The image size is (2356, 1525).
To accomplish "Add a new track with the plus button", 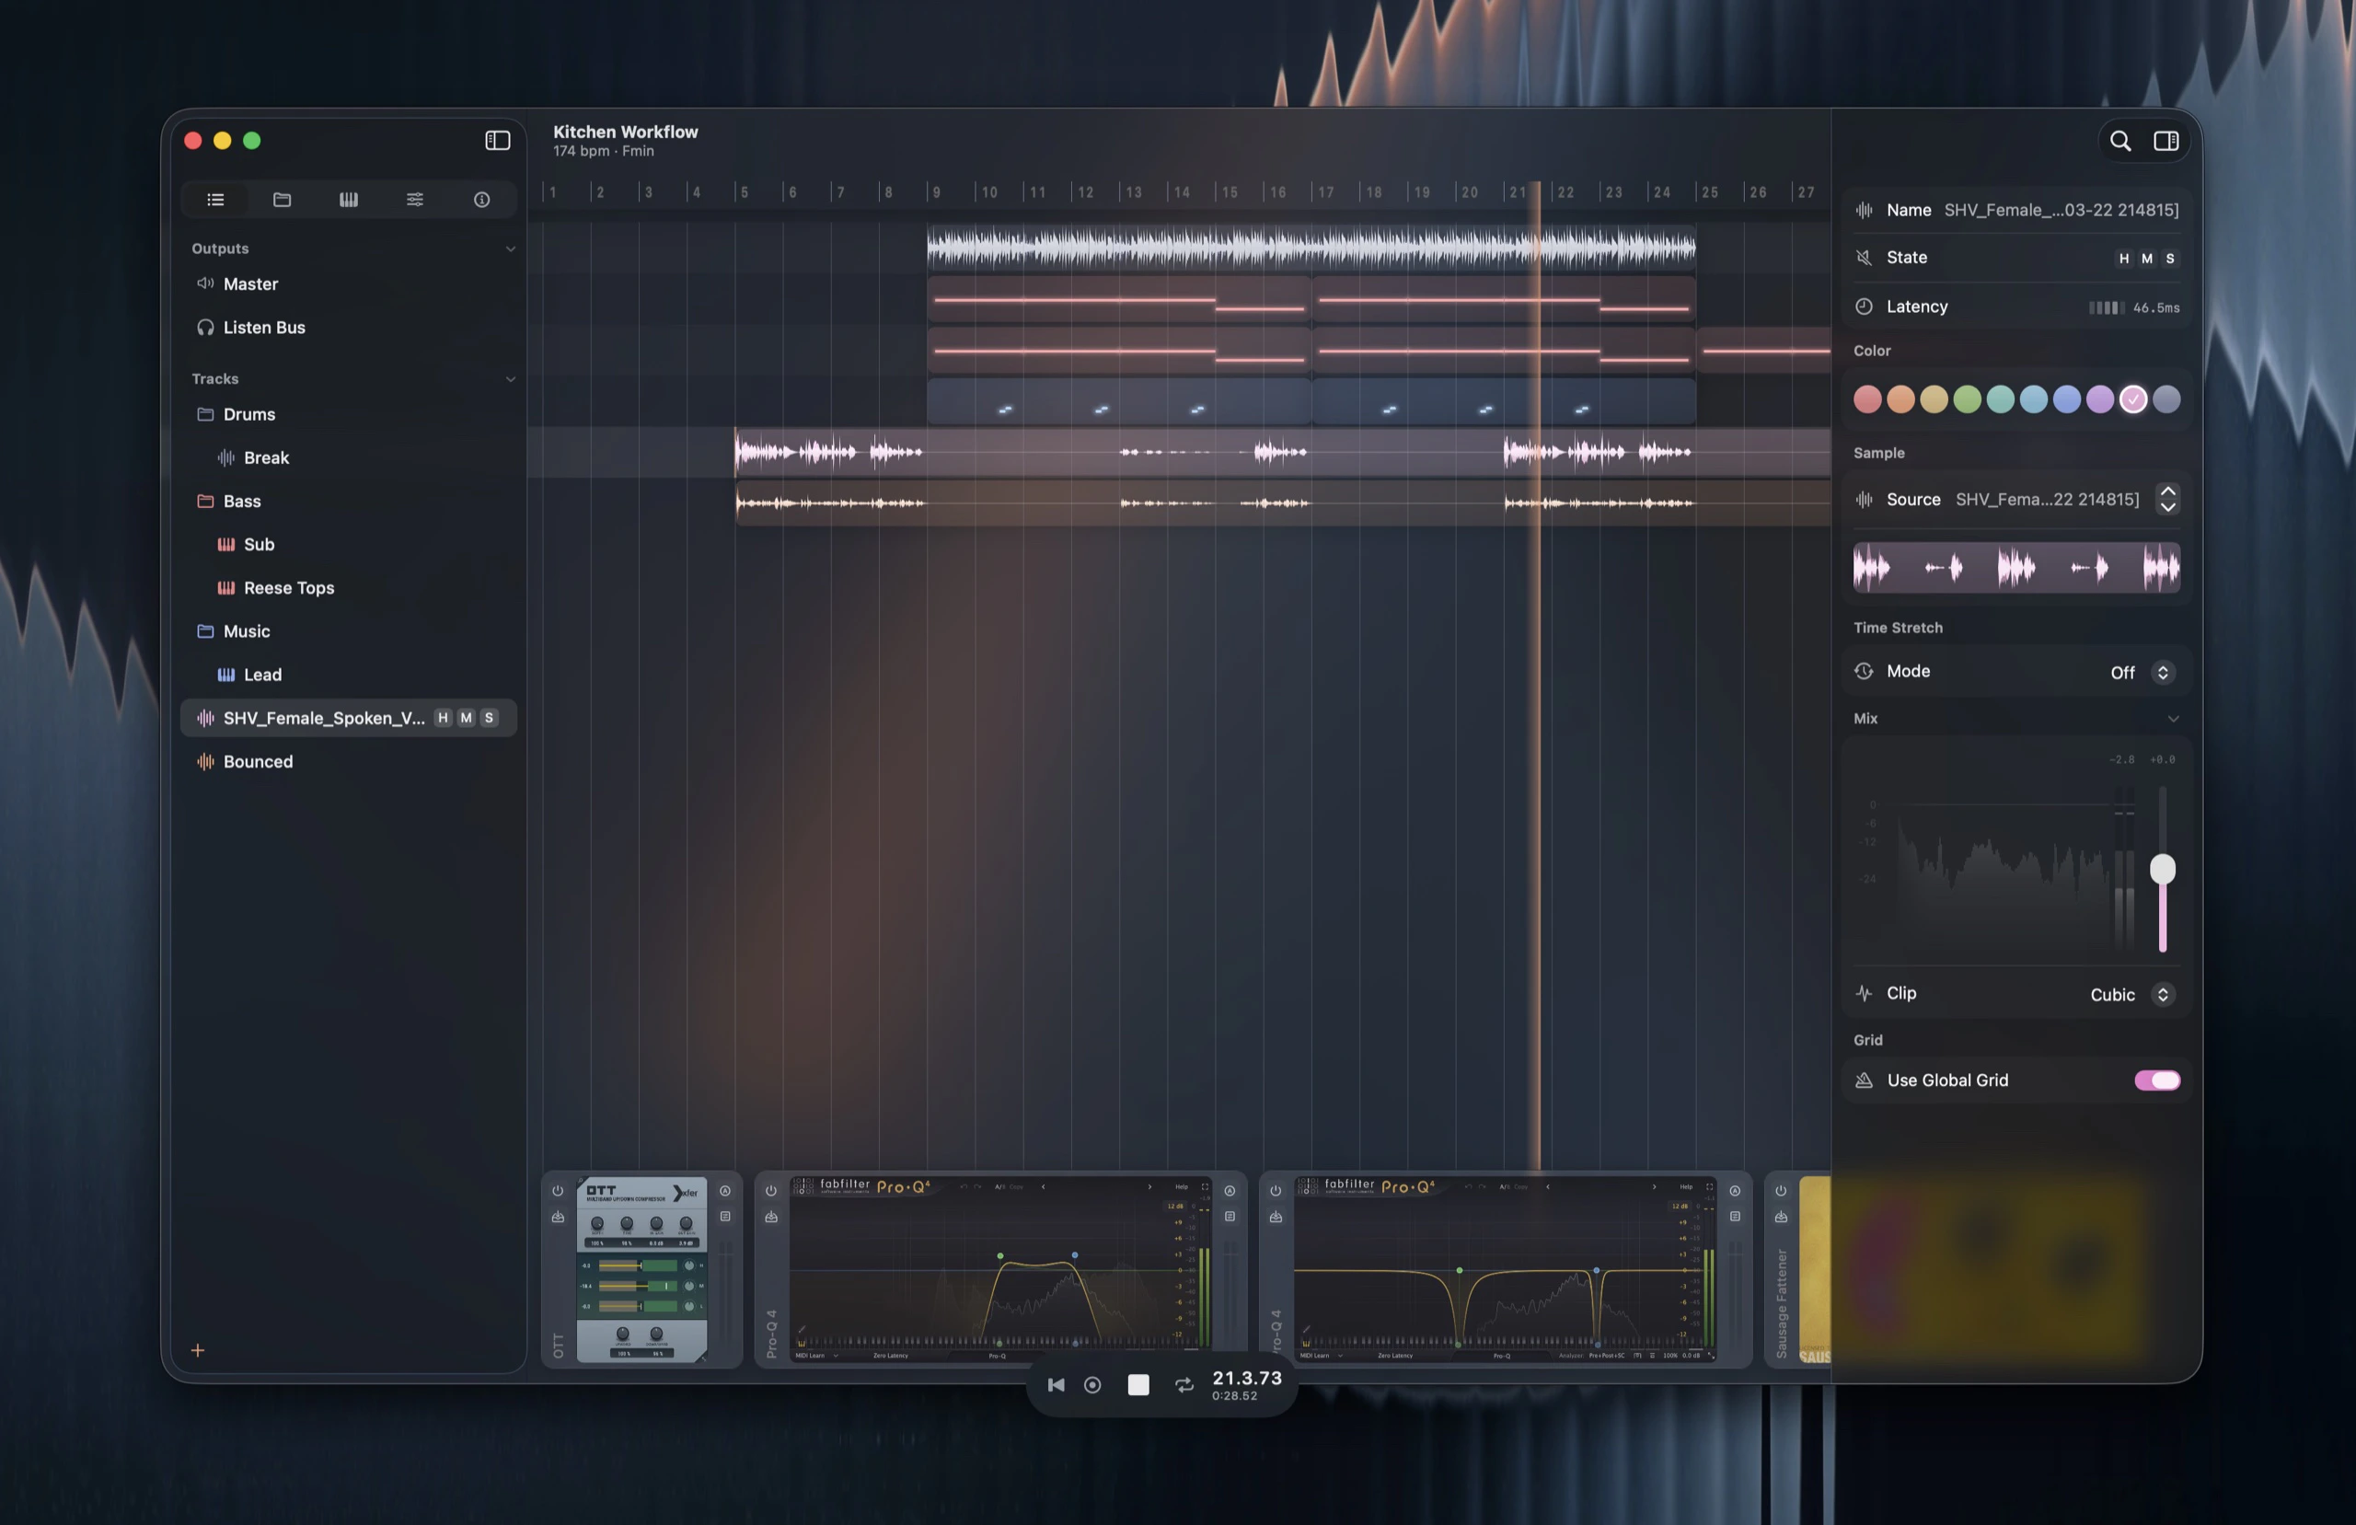I will pos(198,1350).
